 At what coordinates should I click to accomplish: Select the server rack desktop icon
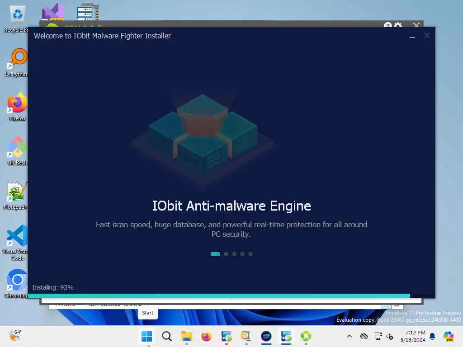click(88, 12)
